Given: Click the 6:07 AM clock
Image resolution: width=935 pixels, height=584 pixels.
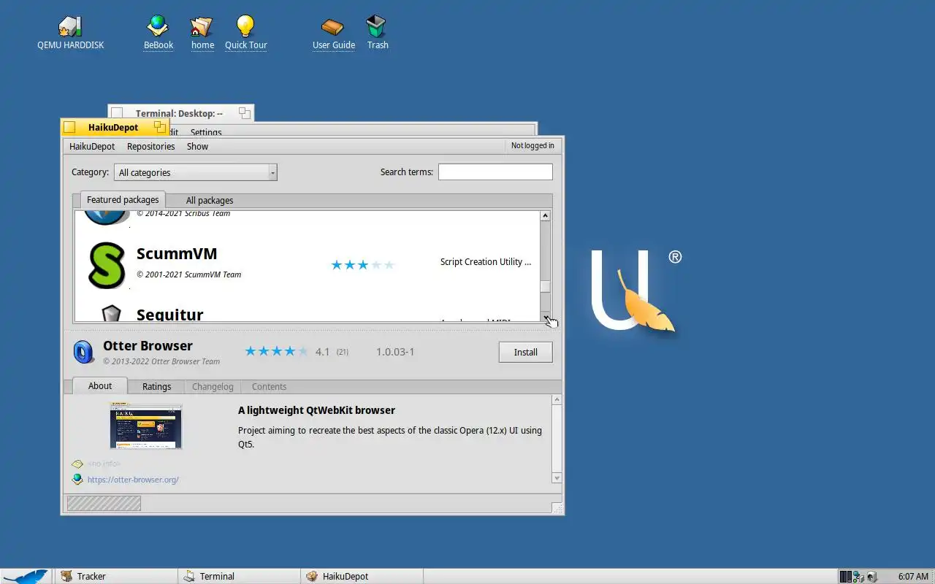Looking at the screenshot, I should (x=913, y=577).
